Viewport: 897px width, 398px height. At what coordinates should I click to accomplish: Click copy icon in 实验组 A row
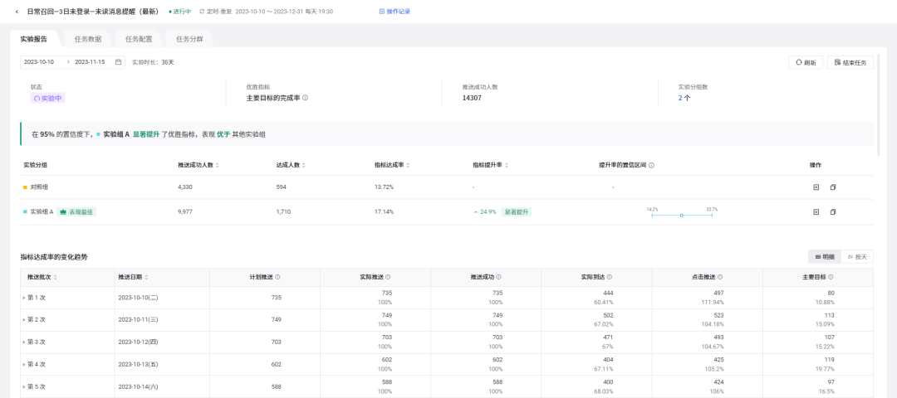tap(833, 211)
